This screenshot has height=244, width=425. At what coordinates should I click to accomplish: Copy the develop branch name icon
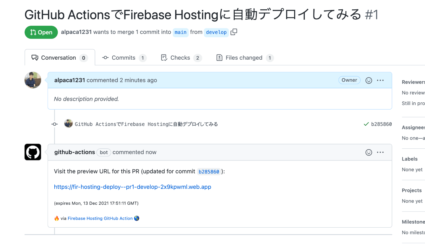(234, 32)
